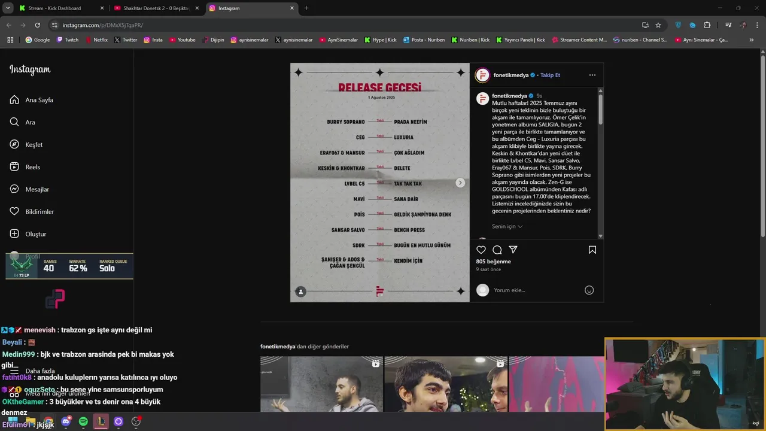
Task: Open OBS Studio from taskbar
Action: pyautogui.click(x=136, y=421)
